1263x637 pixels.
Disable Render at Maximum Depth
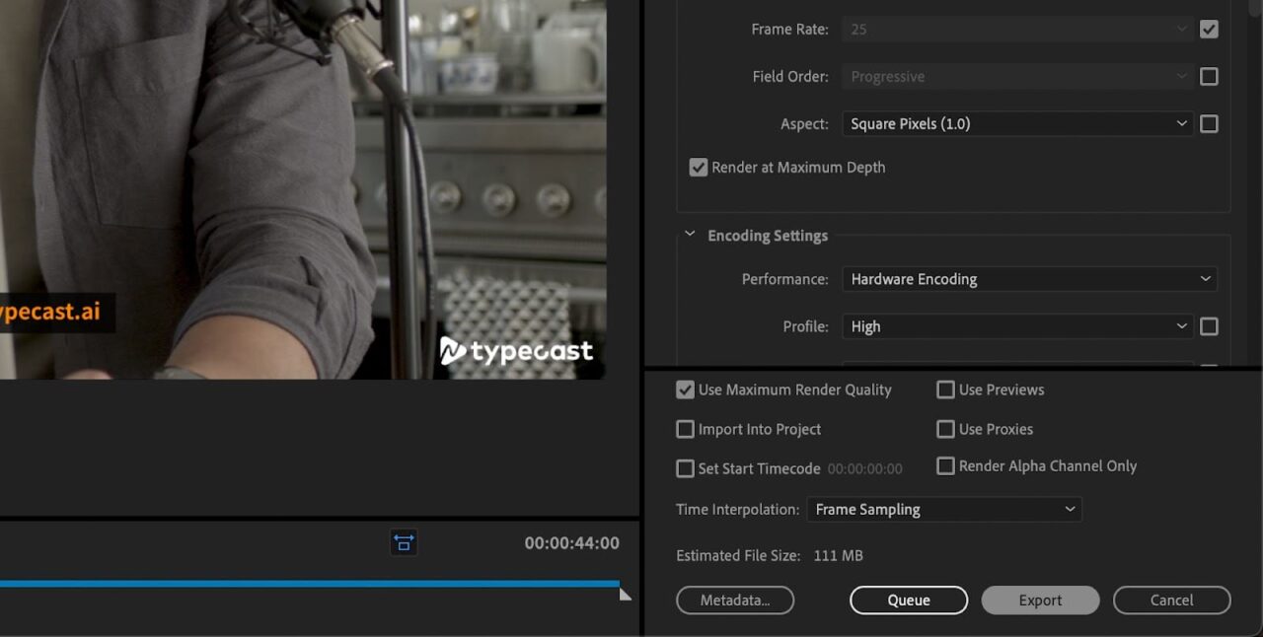pos(699,167)
